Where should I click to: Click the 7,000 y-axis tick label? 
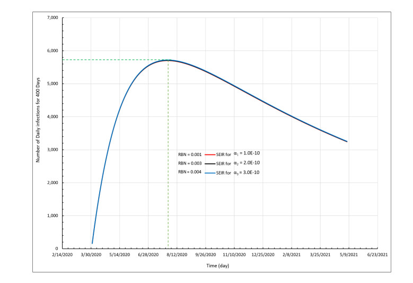51,18
